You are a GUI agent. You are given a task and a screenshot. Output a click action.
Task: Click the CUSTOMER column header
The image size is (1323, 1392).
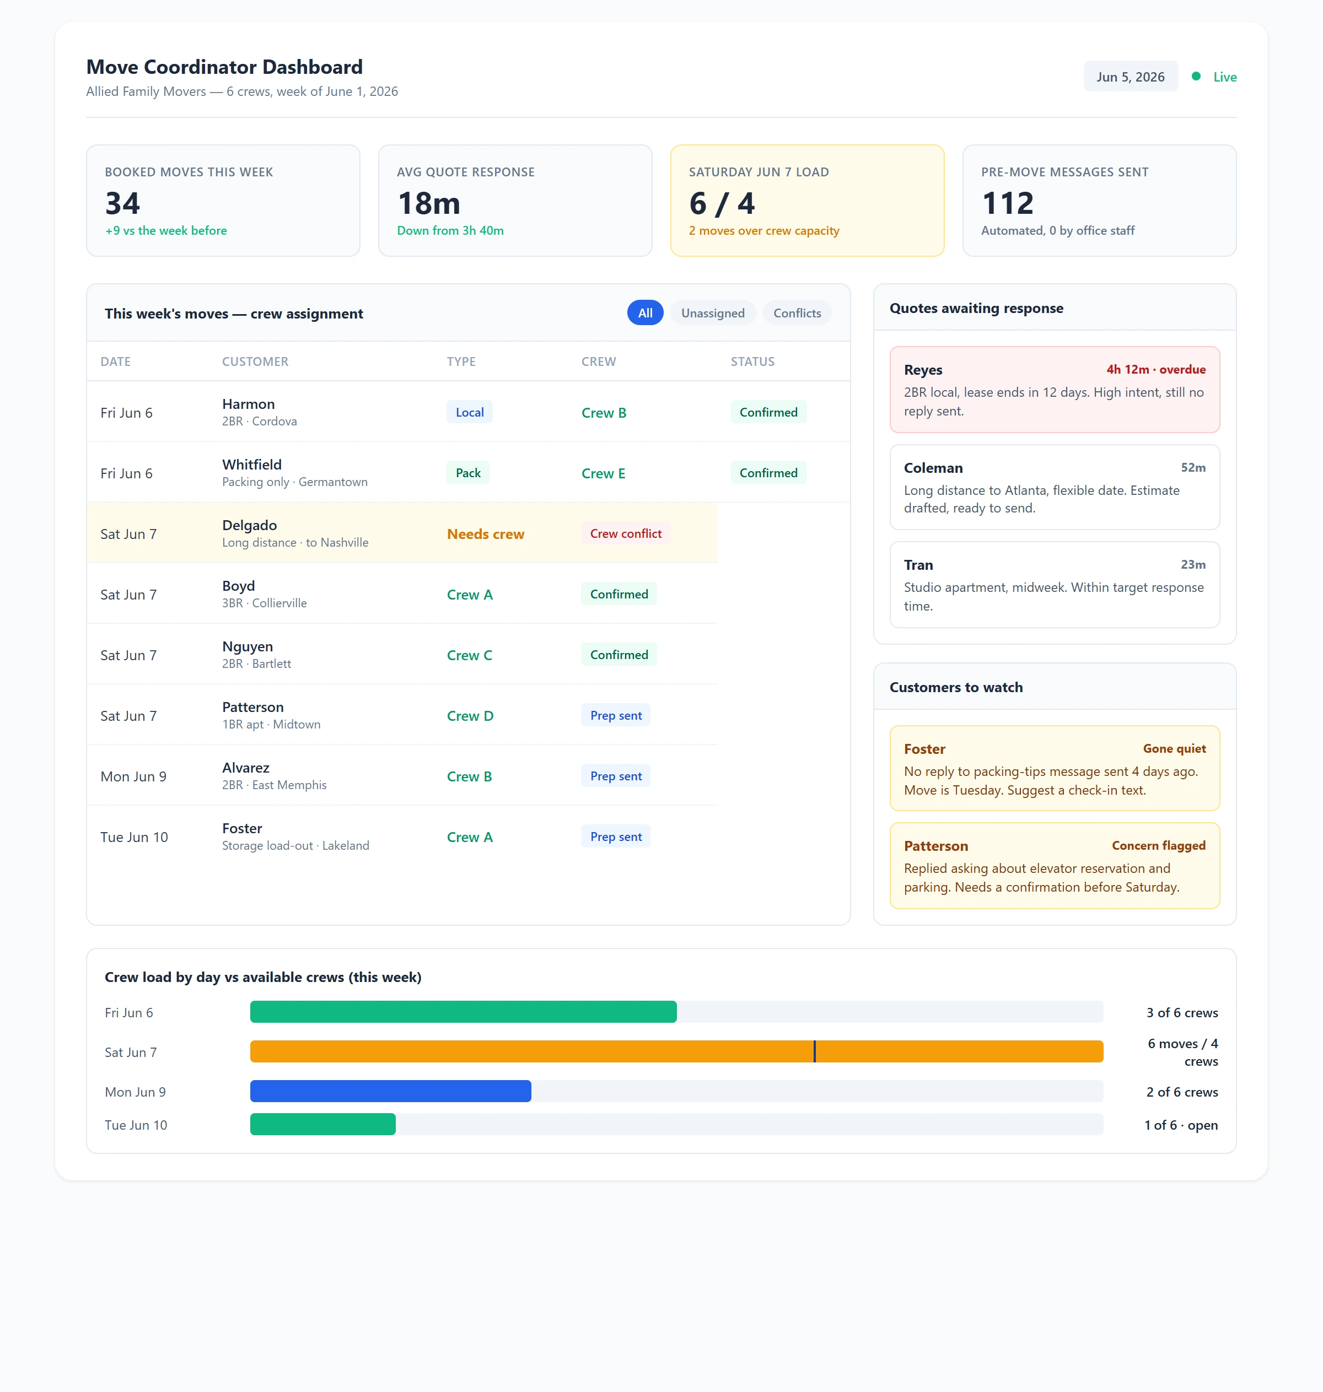pyautogui.click(x=255, y=362)
